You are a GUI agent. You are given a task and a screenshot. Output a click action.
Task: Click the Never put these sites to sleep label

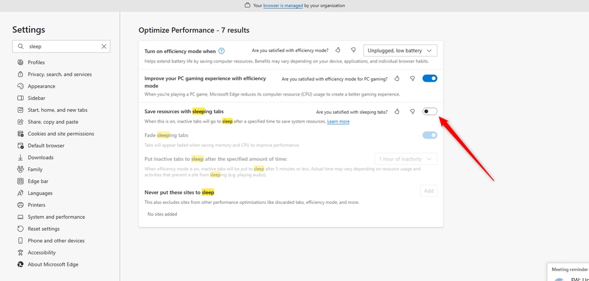(x=179, y=193)
